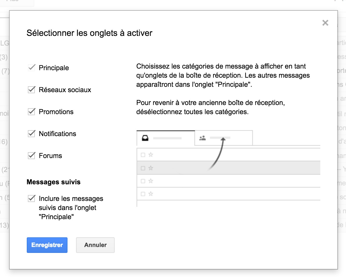This screenshot has height=277, width=346.
Task: Click the star in the highlighted preview row
Action: point(151,168)
